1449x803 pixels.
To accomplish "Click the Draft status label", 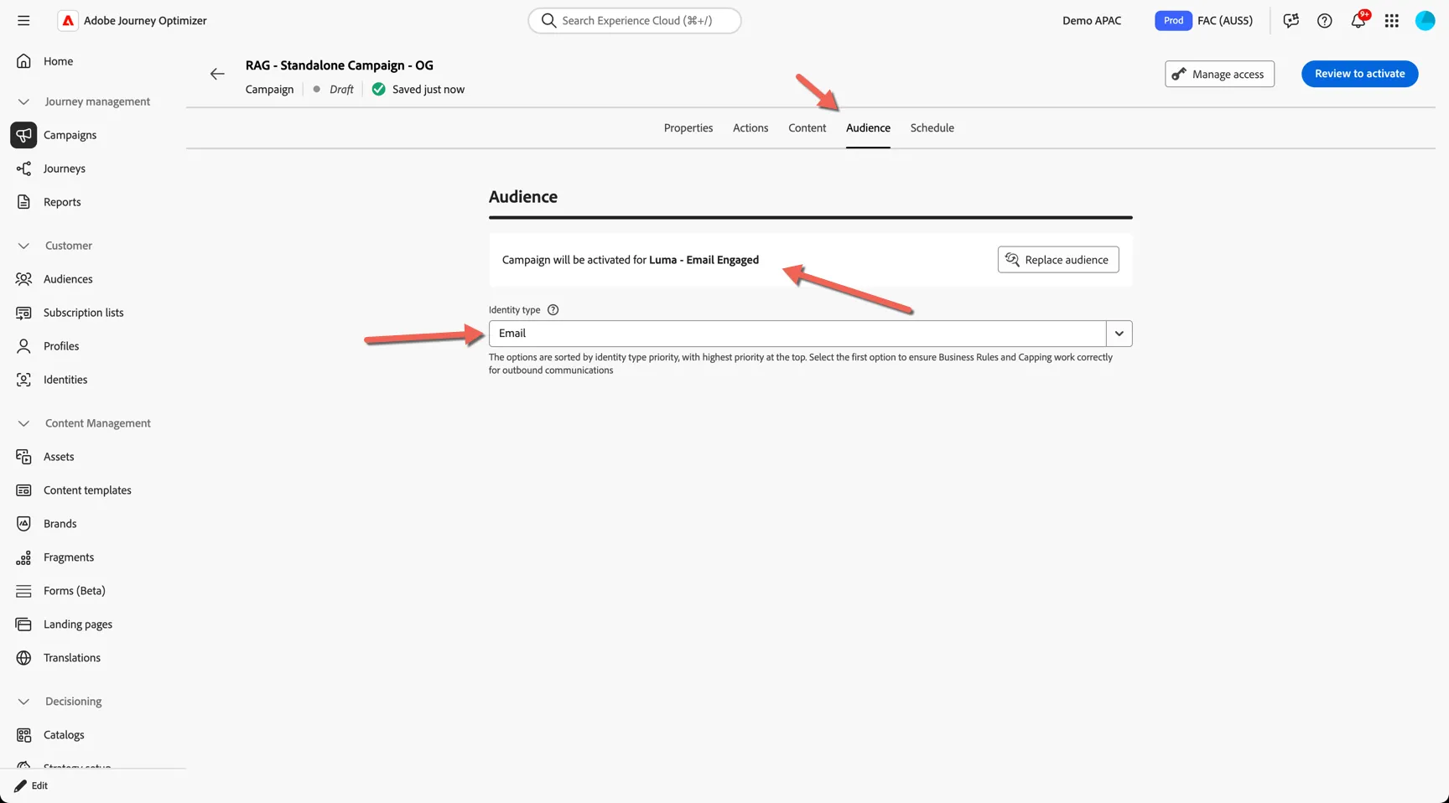I will 341,90.
